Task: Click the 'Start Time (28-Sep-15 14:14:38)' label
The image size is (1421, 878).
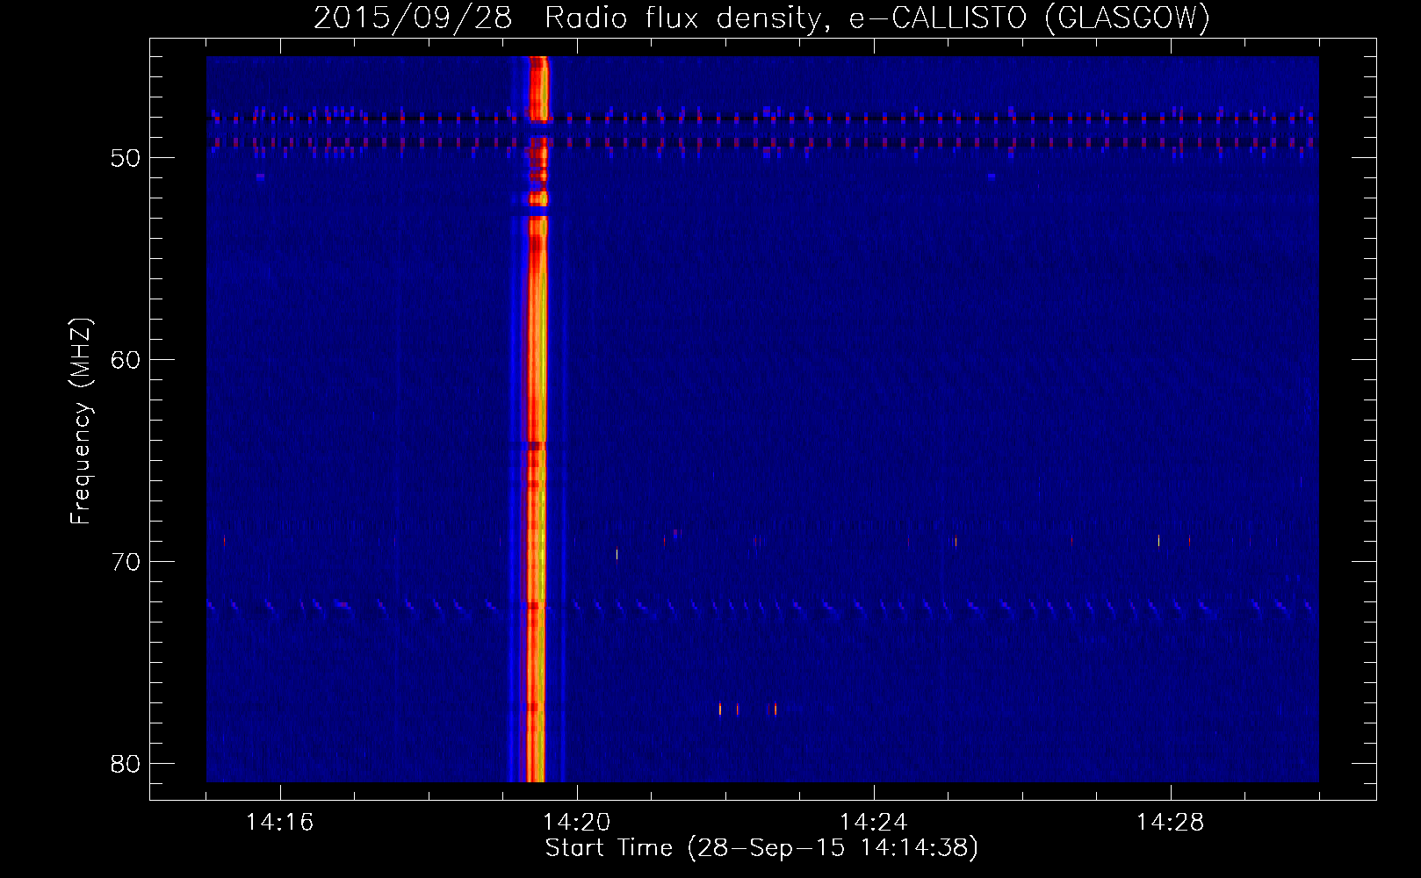Action: (x=761, y=848)
